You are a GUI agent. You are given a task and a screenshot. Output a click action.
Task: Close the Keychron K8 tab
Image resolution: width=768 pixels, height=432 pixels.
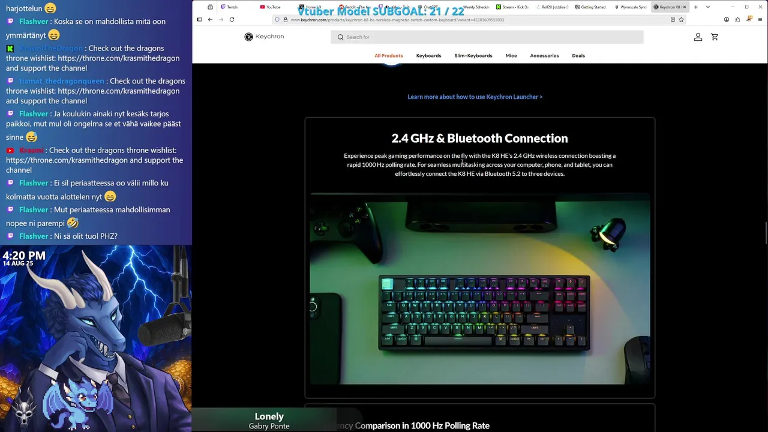(685, 7)
